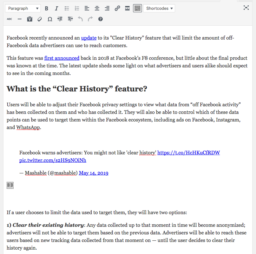Open the t.co/HcHKuCfRDW link
This screenshot has height=254, width=256.
coord(189,153)
